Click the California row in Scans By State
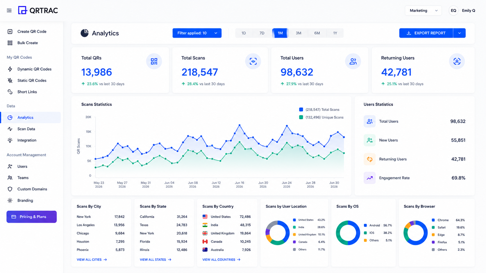This screenshot has height=273, width=486. point(163,217)
